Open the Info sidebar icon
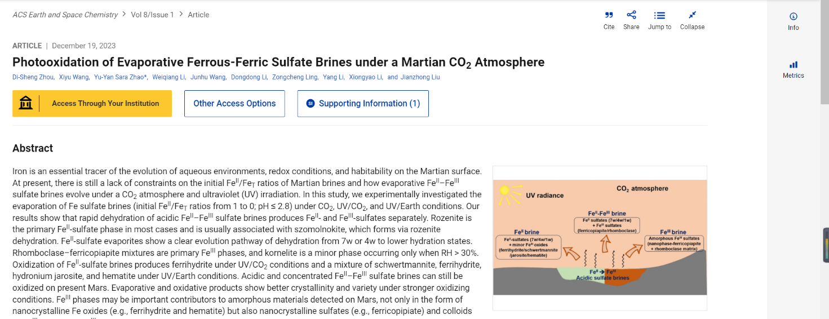 tap(793, 16)
